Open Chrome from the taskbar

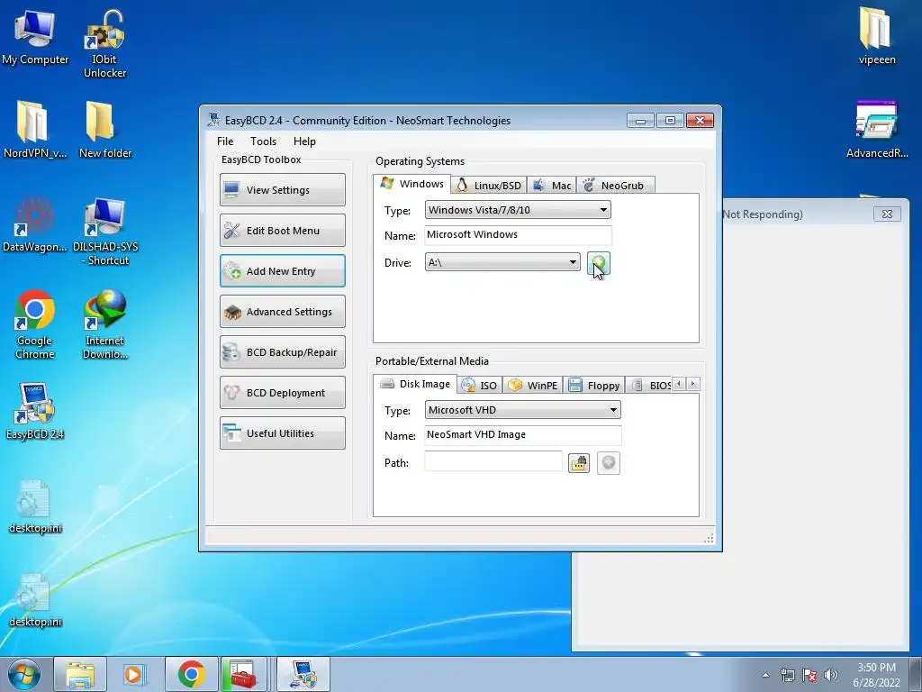point(191,674)
